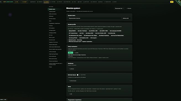Viewport: 181px width, 101px height.
Task: Focus the System name input field
Action: pyautogui.click(x=94, y=18)
